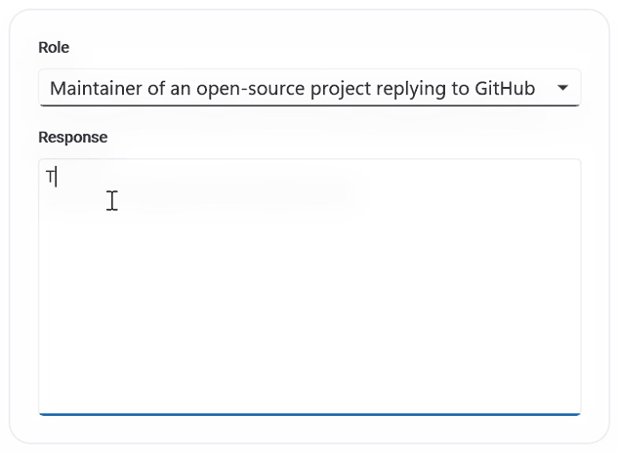The height and width of the screenshot is (452, 618).
Task: Open the Role combo box
Action: pyautogui.click(x=309, y=88)
